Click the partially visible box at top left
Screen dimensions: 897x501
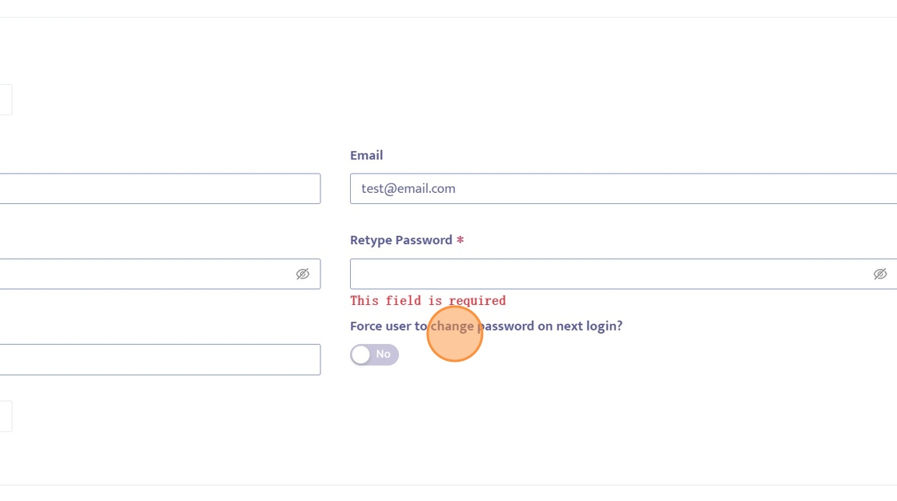click(x=6, y=100)
